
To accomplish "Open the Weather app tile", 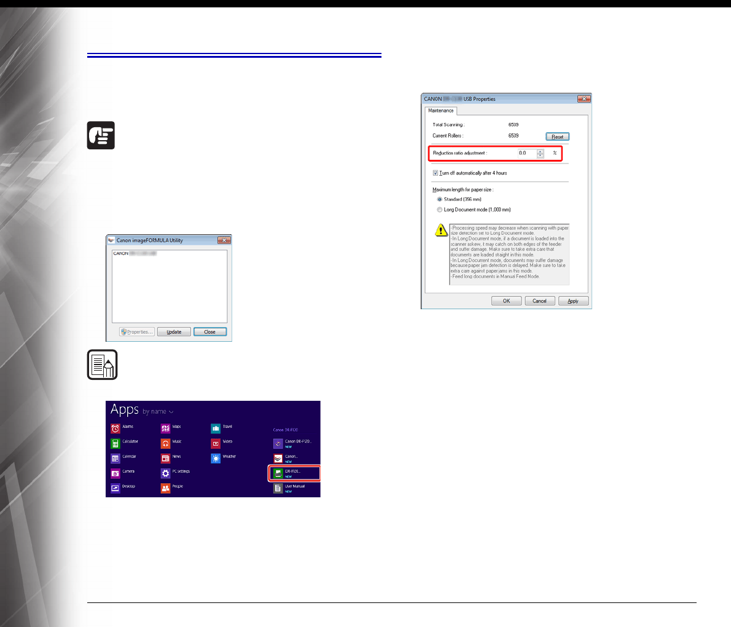I will pos(216,459).
